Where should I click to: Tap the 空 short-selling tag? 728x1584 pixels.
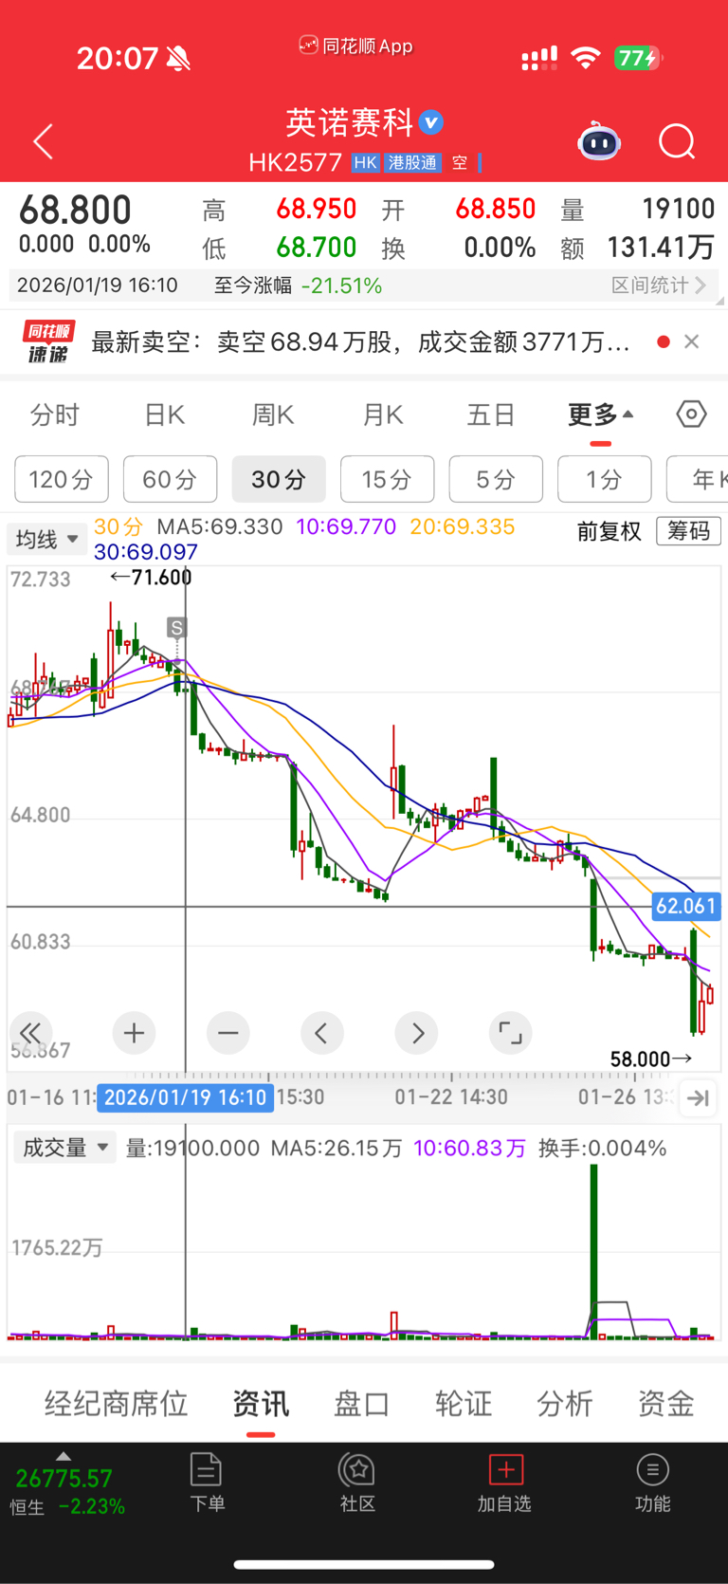click(x=460, y=163)
